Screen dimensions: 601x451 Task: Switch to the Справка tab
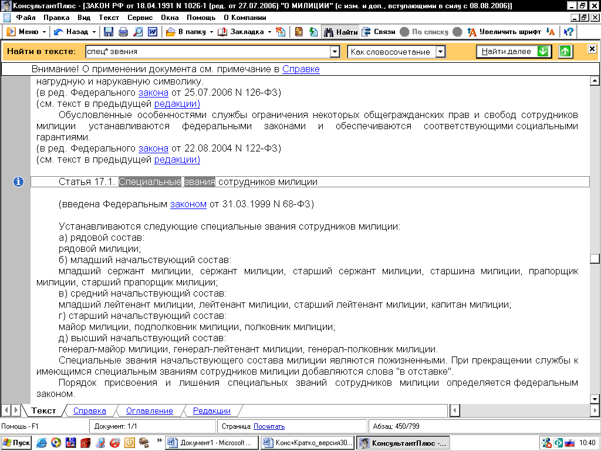pyautogui.click(x=90, y=410)
